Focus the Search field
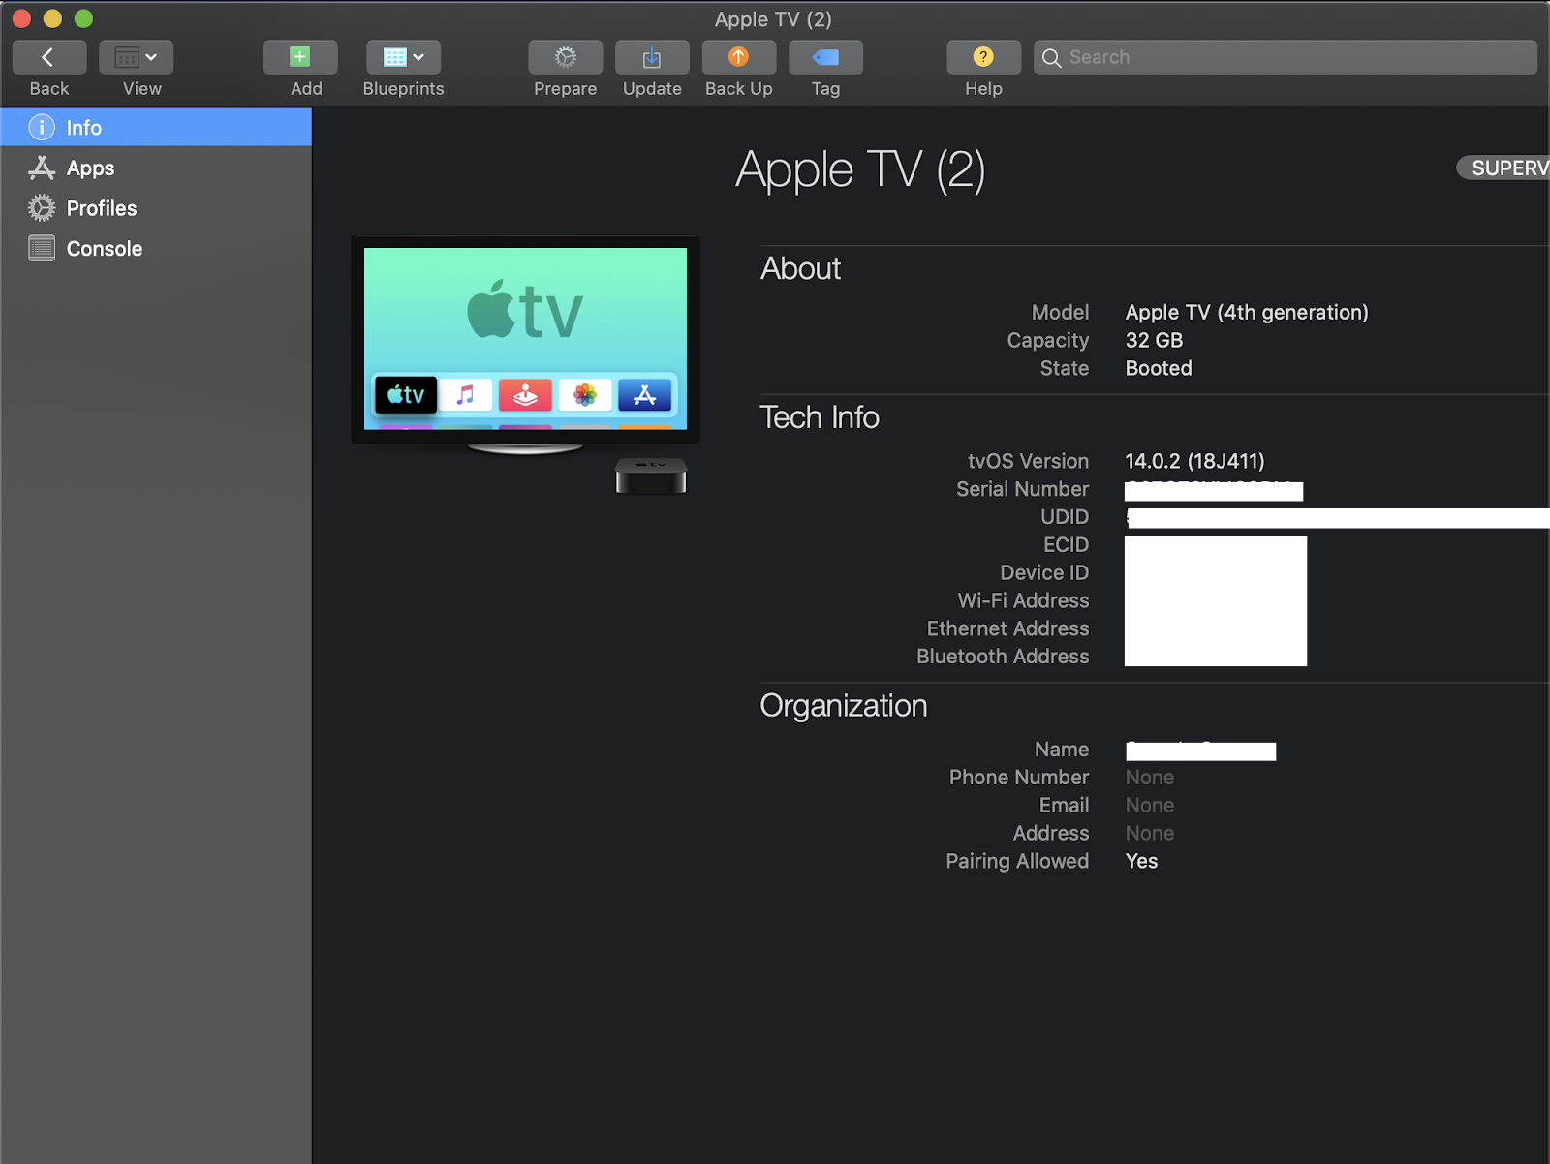The width and height of the screenshot is (1550, 1164). 1285,57
